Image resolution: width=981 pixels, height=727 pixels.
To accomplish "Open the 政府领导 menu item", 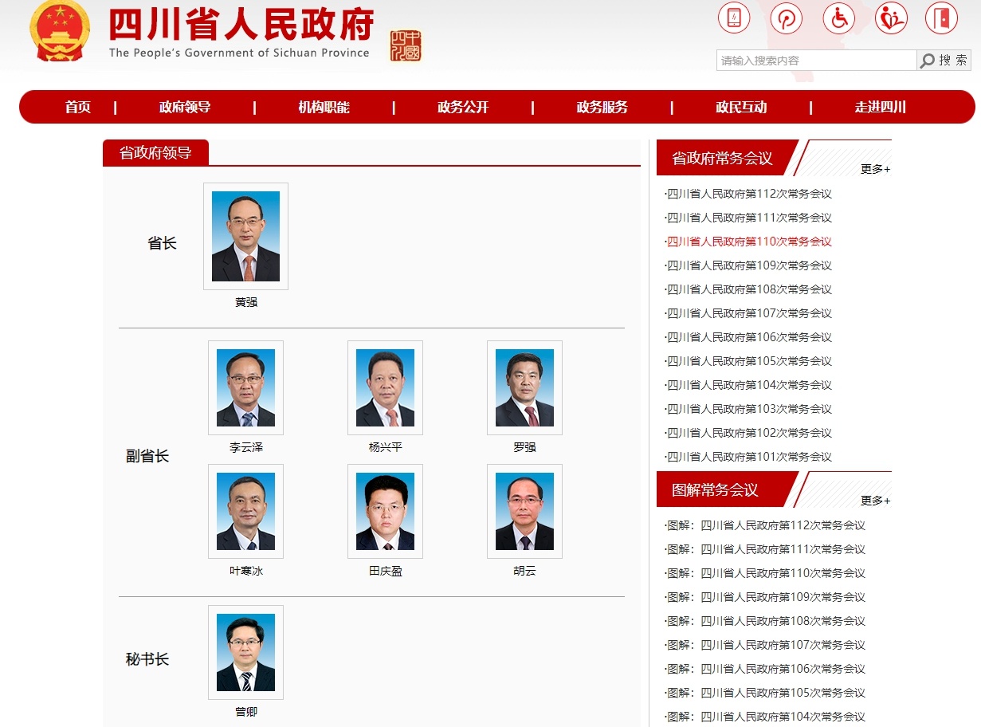I will [185, 107].
